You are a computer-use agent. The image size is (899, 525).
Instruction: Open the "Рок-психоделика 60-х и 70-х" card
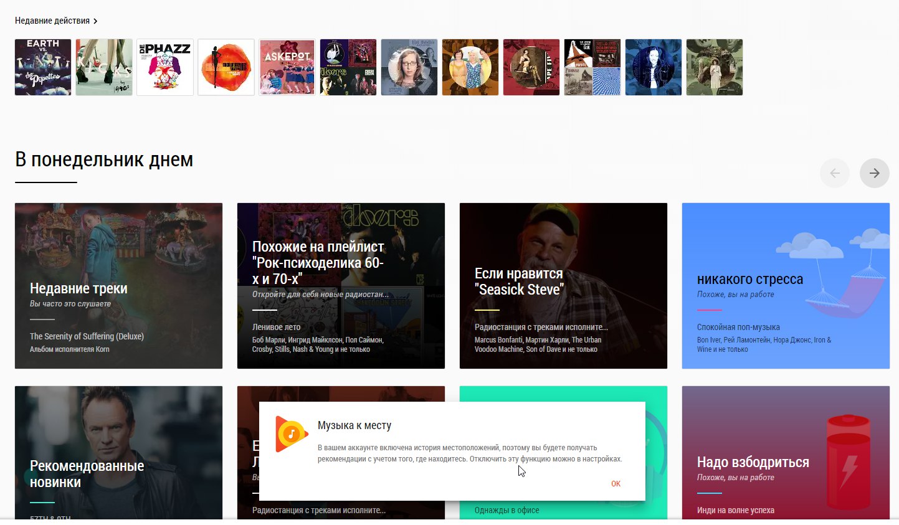341,286
